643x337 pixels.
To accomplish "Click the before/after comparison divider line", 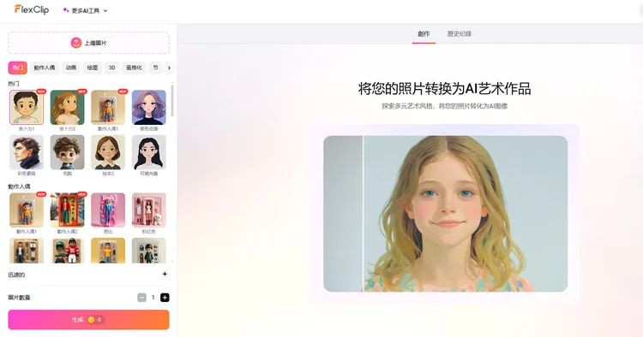I will [363, 214].
